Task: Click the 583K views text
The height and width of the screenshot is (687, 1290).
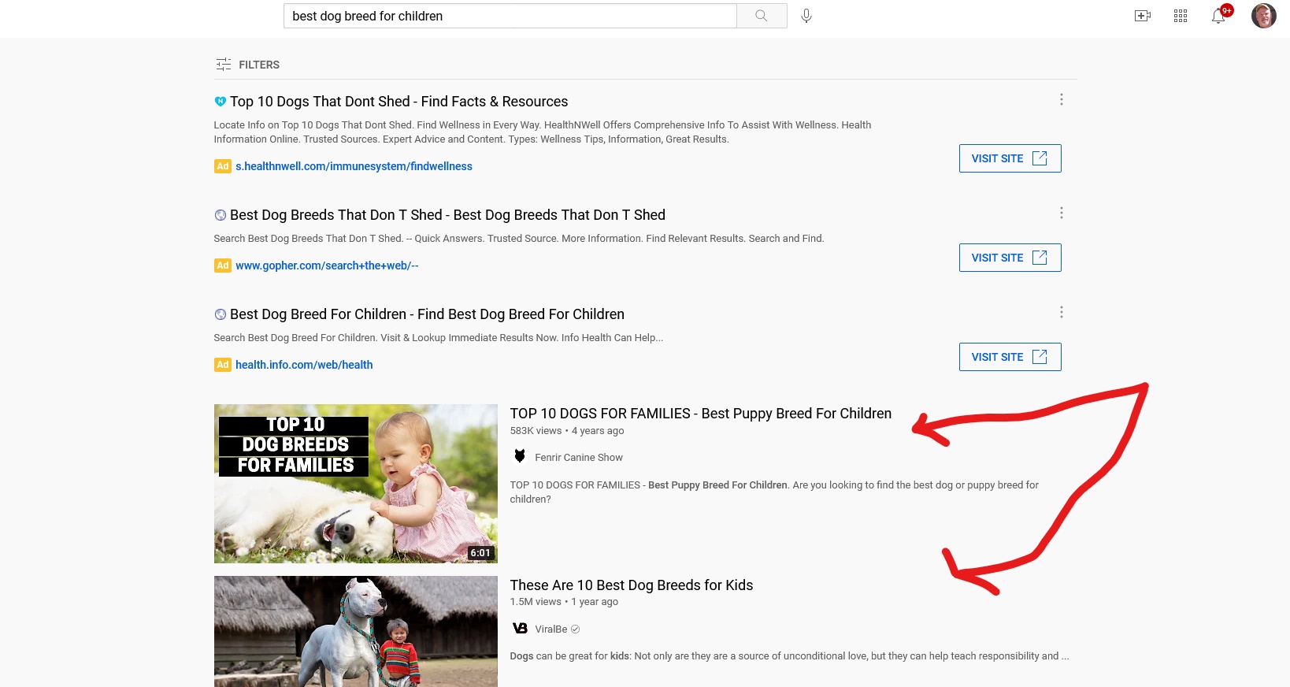Action: point(536,431)
